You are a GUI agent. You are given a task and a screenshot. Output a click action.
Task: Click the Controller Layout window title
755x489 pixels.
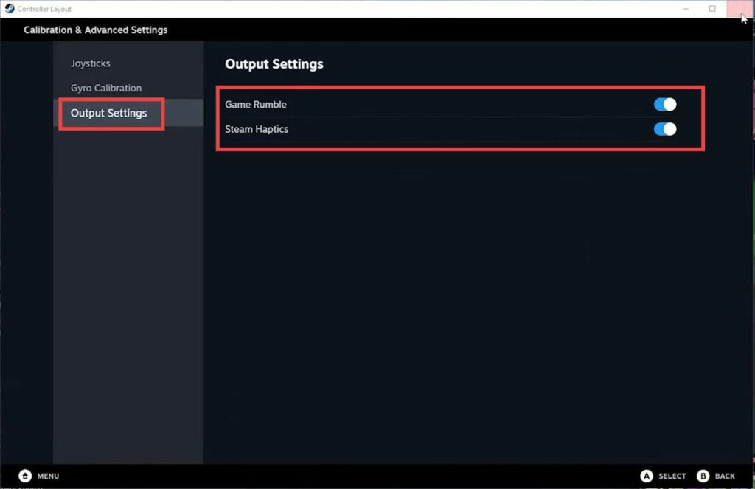pyautogui.click(x=44, y=9)
